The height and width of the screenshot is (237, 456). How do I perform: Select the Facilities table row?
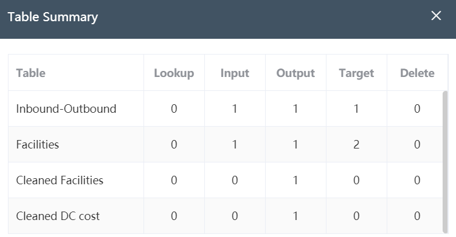pos(226,144)
